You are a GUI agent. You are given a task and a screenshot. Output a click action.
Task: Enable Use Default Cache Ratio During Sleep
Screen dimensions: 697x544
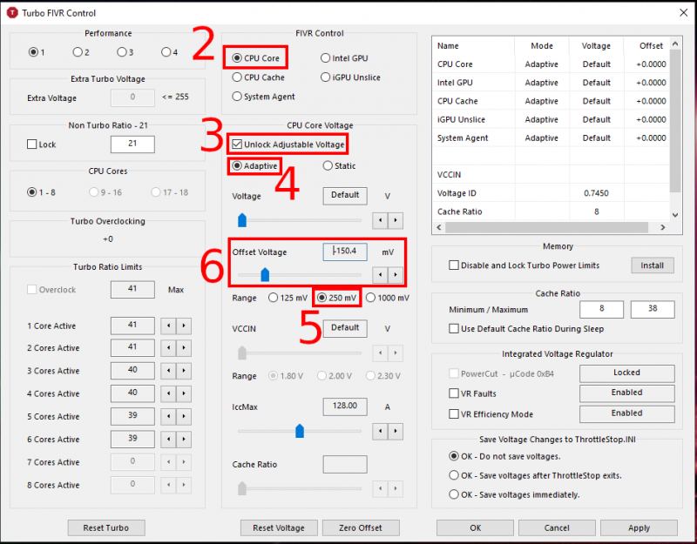coord(526,329)
